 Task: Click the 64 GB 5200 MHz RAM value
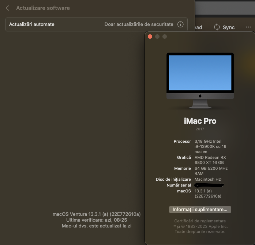211,171
